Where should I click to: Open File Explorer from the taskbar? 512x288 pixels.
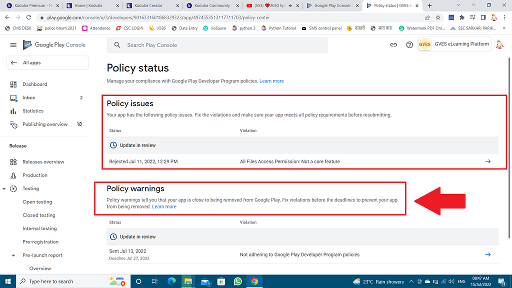pyautogui.click(x=188, y=281)
